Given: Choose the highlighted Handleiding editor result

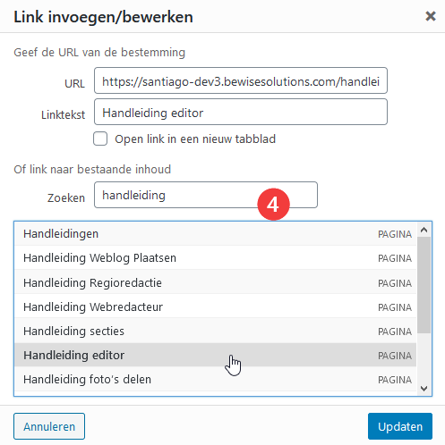Looking at the screenshot, I should tap(215, 355).
